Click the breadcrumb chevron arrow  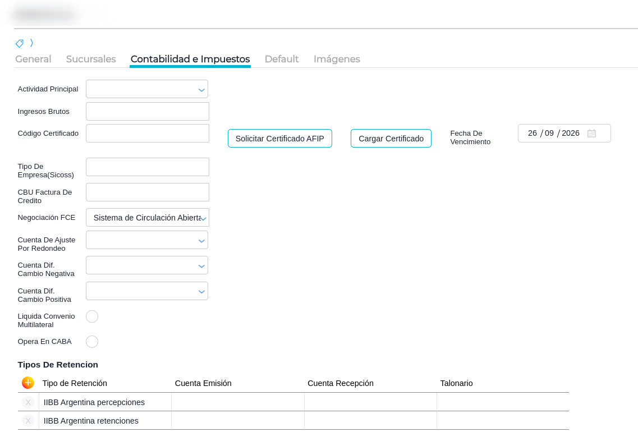tap(32, 43)
